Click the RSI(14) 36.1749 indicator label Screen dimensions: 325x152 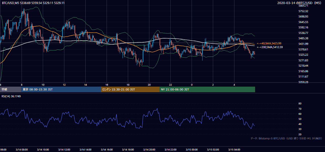click(11, 96)
